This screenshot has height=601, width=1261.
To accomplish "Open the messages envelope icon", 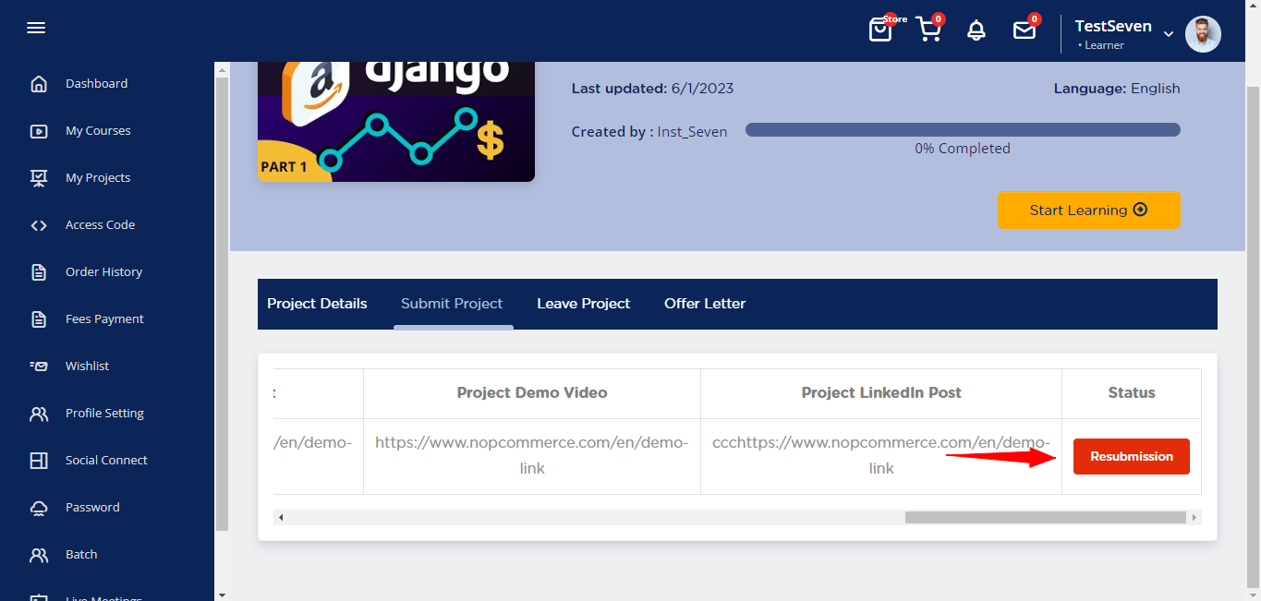I will click(x=1025, y=30).
